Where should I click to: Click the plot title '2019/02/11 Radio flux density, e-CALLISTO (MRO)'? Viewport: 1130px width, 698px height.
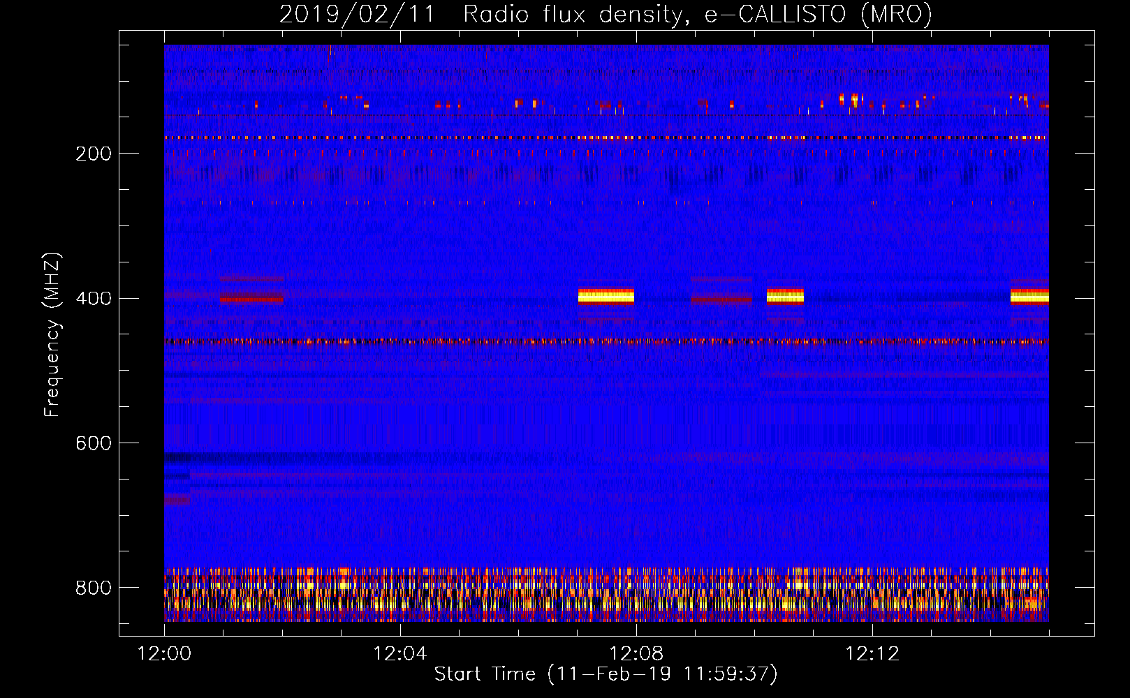tap(606, 14)
